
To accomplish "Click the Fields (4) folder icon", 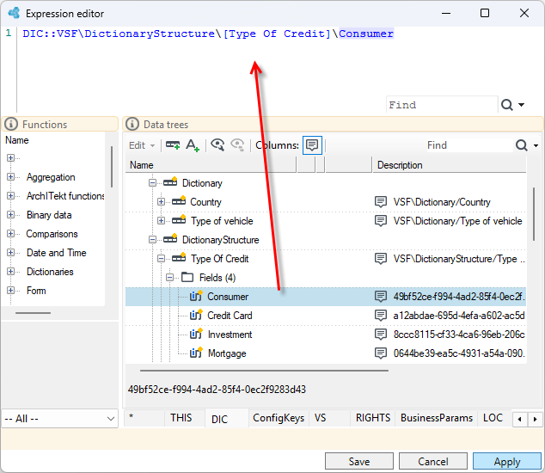I will click(187, 277).
